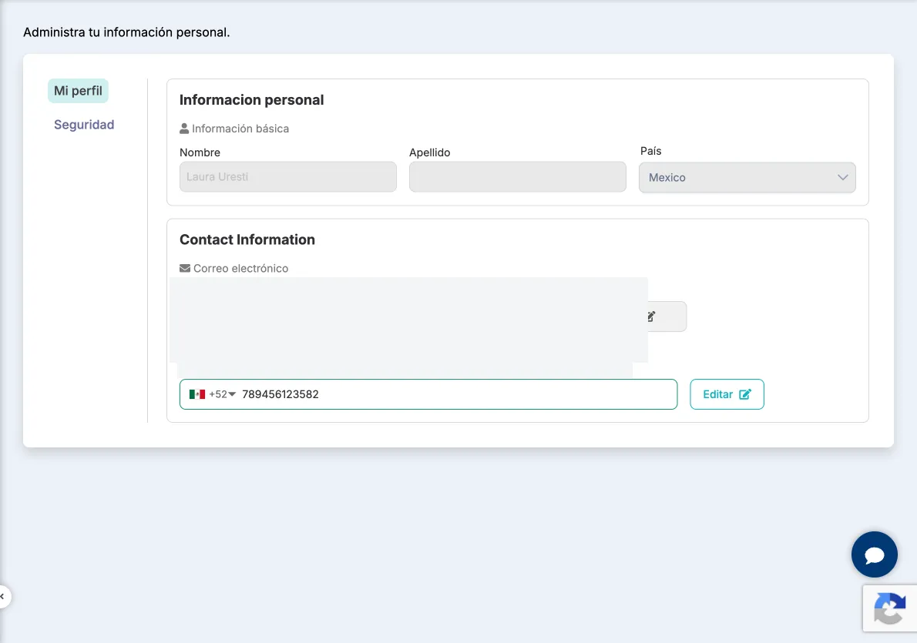
Task: Click the phone number field 789456123582
Action: pos(428,394)
